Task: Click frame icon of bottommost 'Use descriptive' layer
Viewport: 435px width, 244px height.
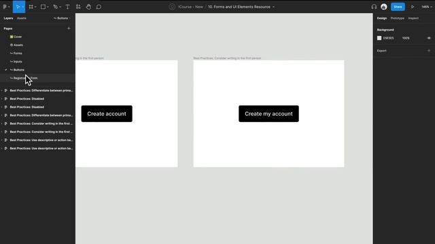Action: coord(6,148)
